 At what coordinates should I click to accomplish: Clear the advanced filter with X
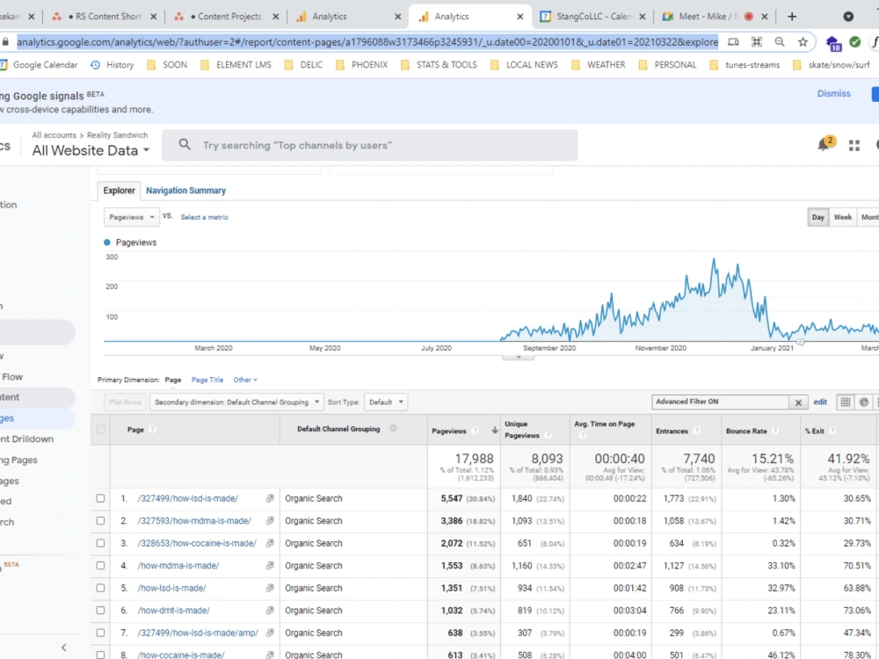798,402
